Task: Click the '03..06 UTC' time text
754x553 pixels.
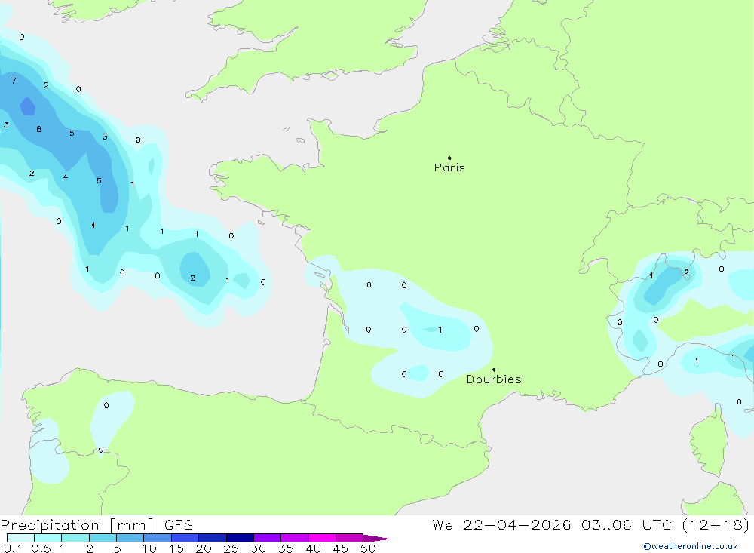Action: pos(626,524)
